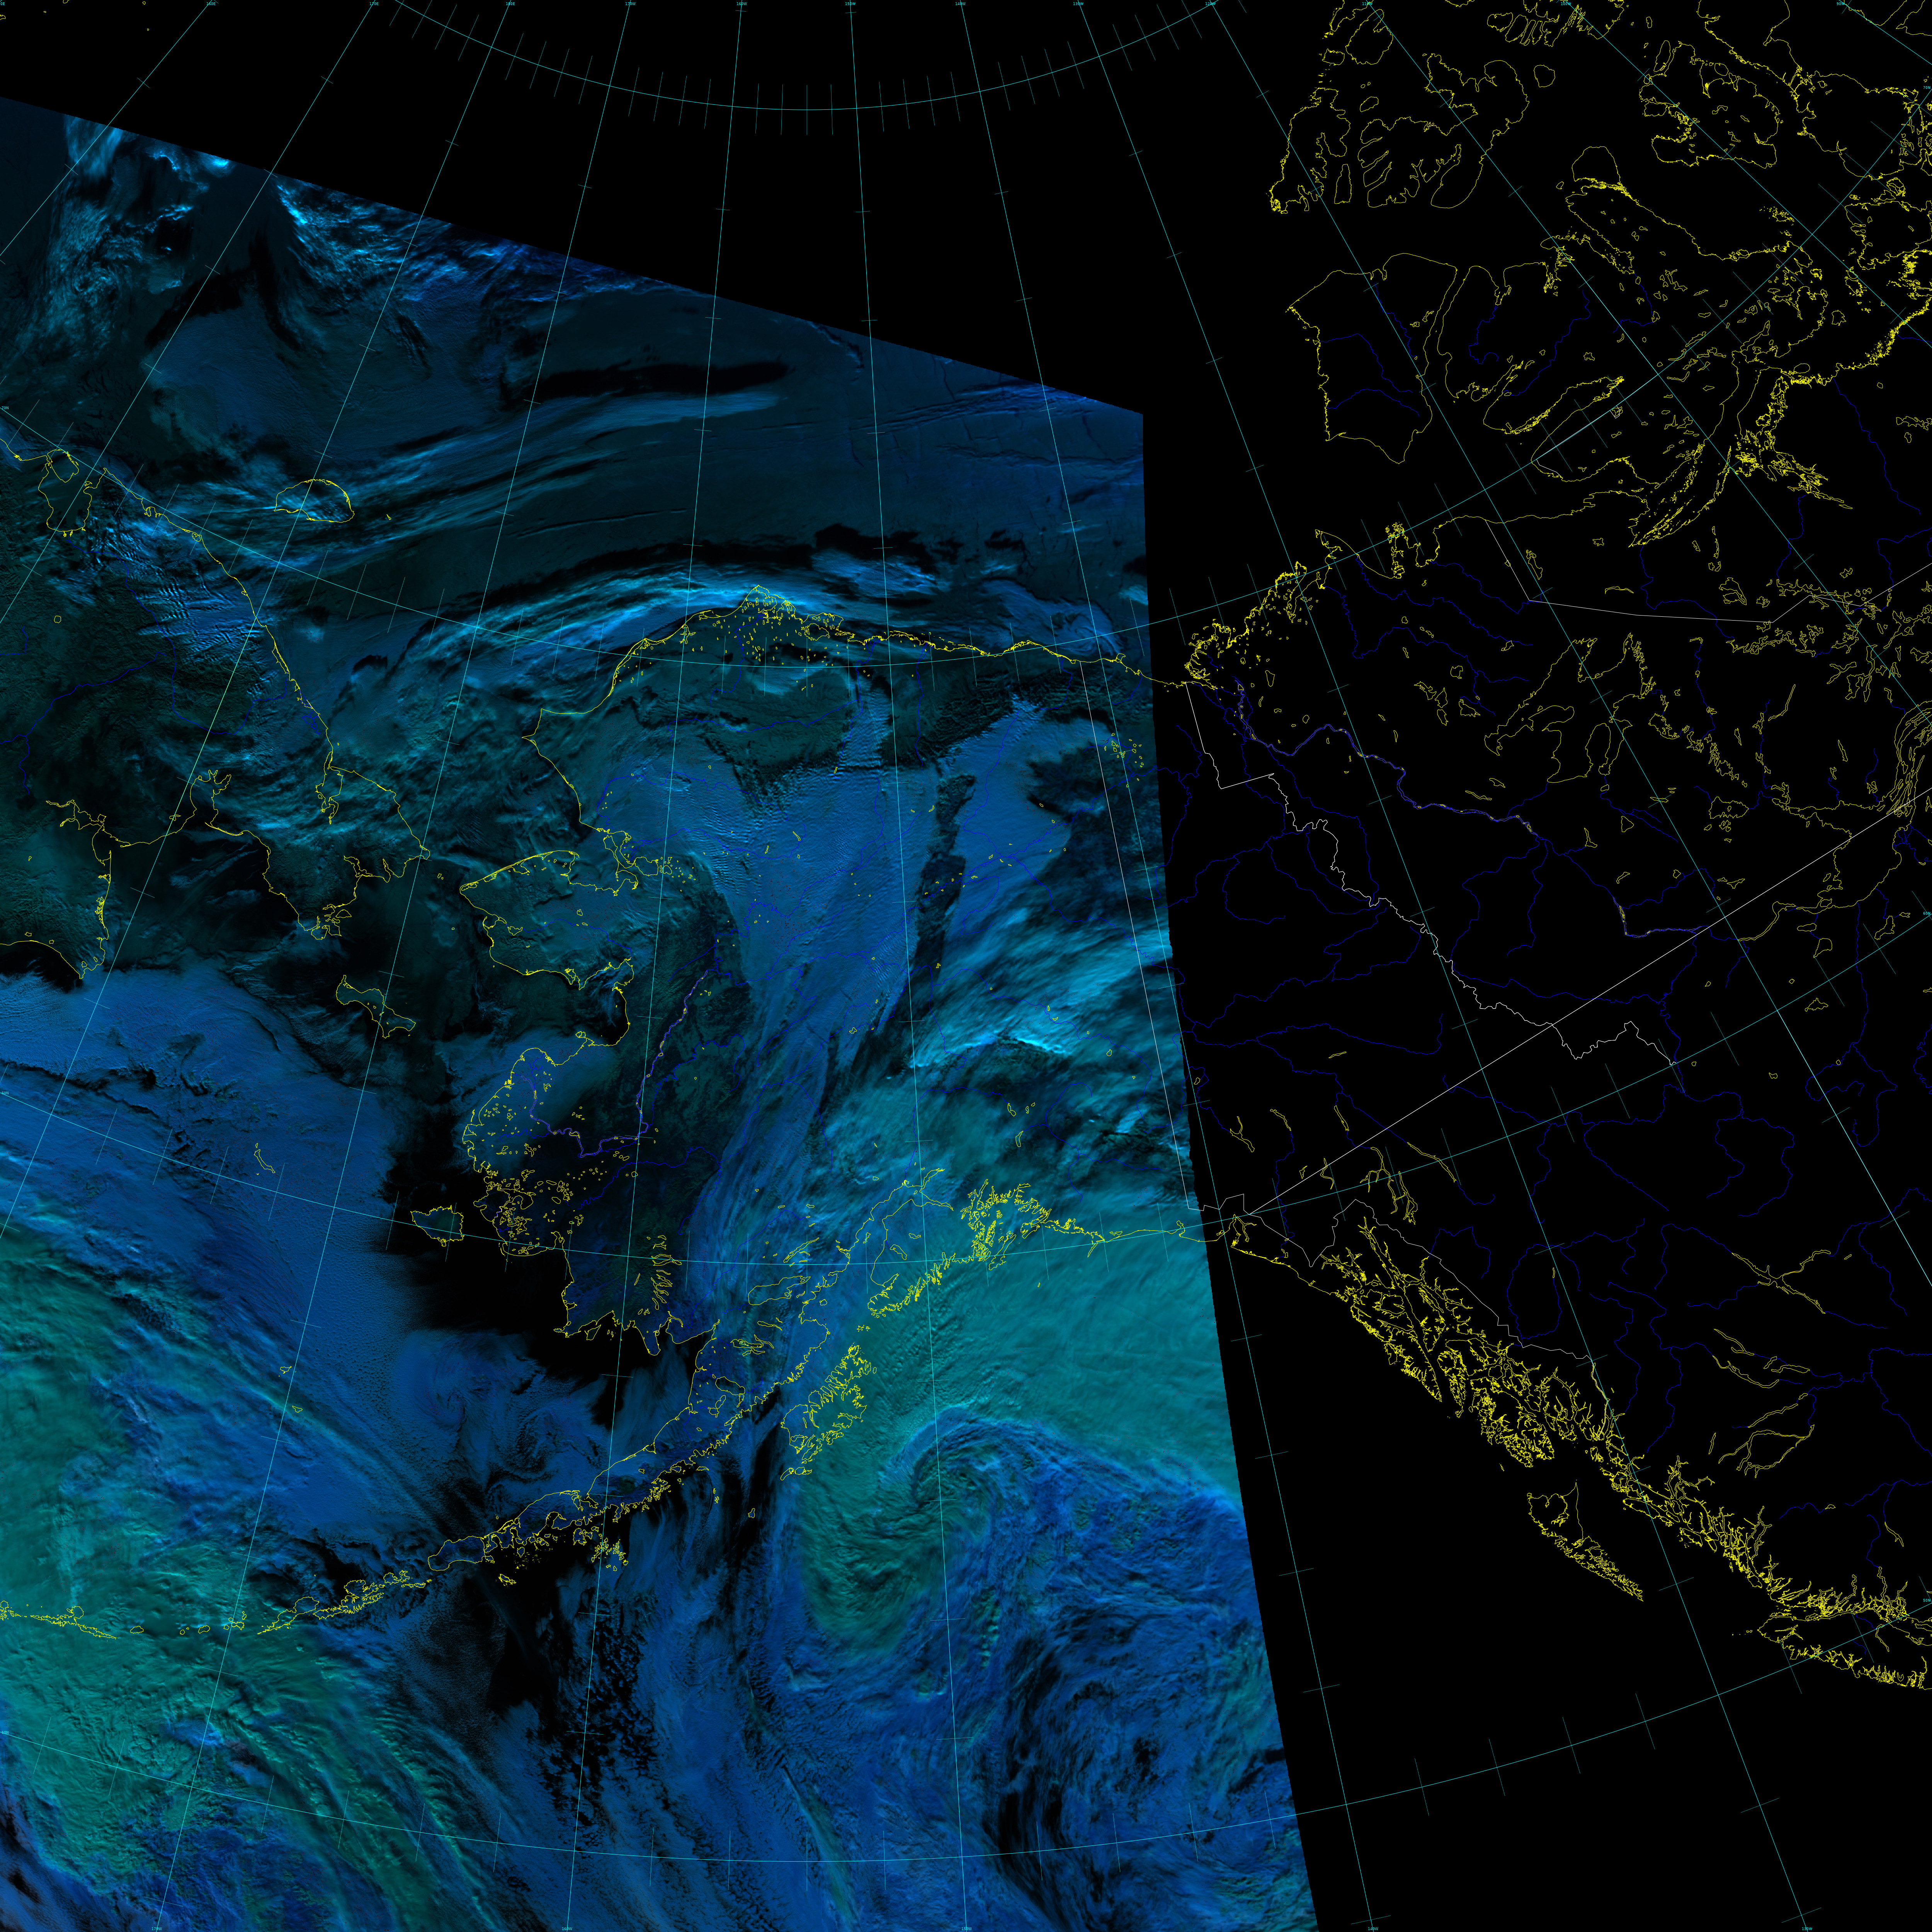The height and width of the screenshot is (1932, 1932).
Task: Click the 180E longitude label
Action: tap(511, 4)
